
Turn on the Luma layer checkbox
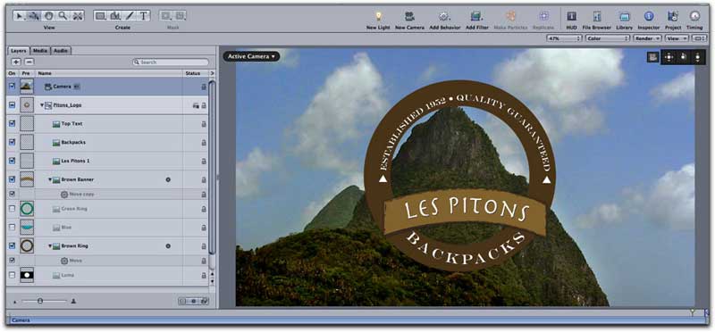[x=13, y=275]
